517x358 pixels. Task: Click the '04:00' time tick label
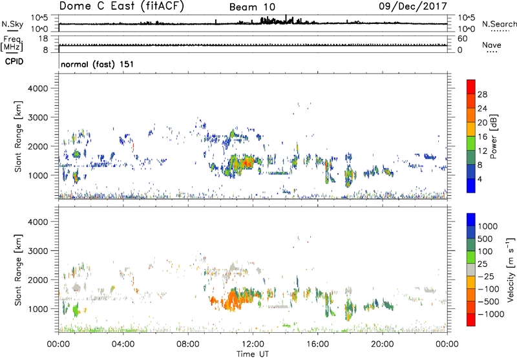[123, 344]
